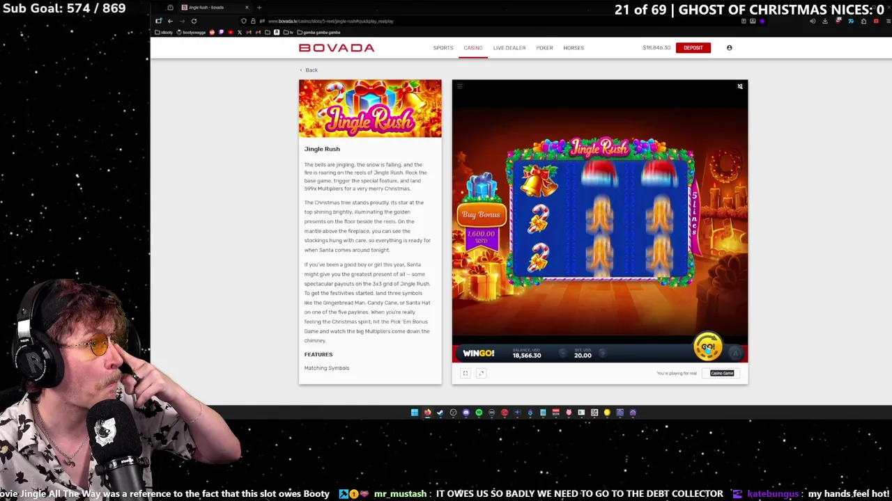
Task: Open the Horses section
Action: tap(574, 48)
